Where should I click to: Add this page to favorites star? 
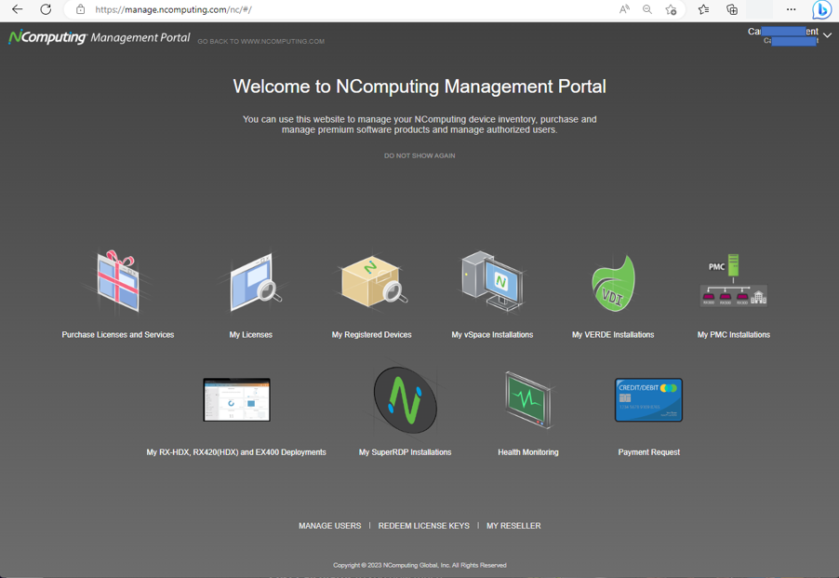671,9
